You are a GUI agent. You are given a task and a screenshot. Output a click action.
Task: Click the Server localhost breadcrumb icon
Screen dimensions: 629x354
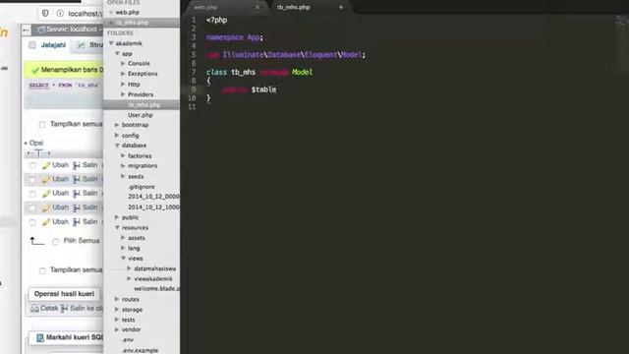pos(41,29)
